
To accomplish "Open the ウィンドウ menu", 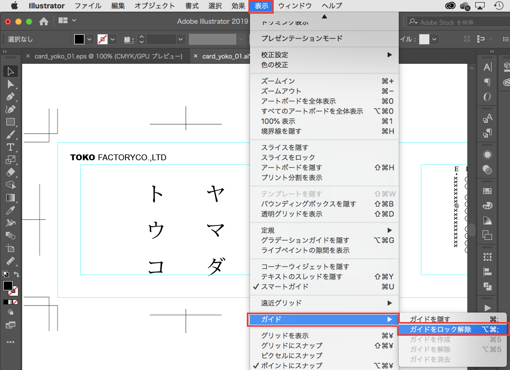I will 295,6.
